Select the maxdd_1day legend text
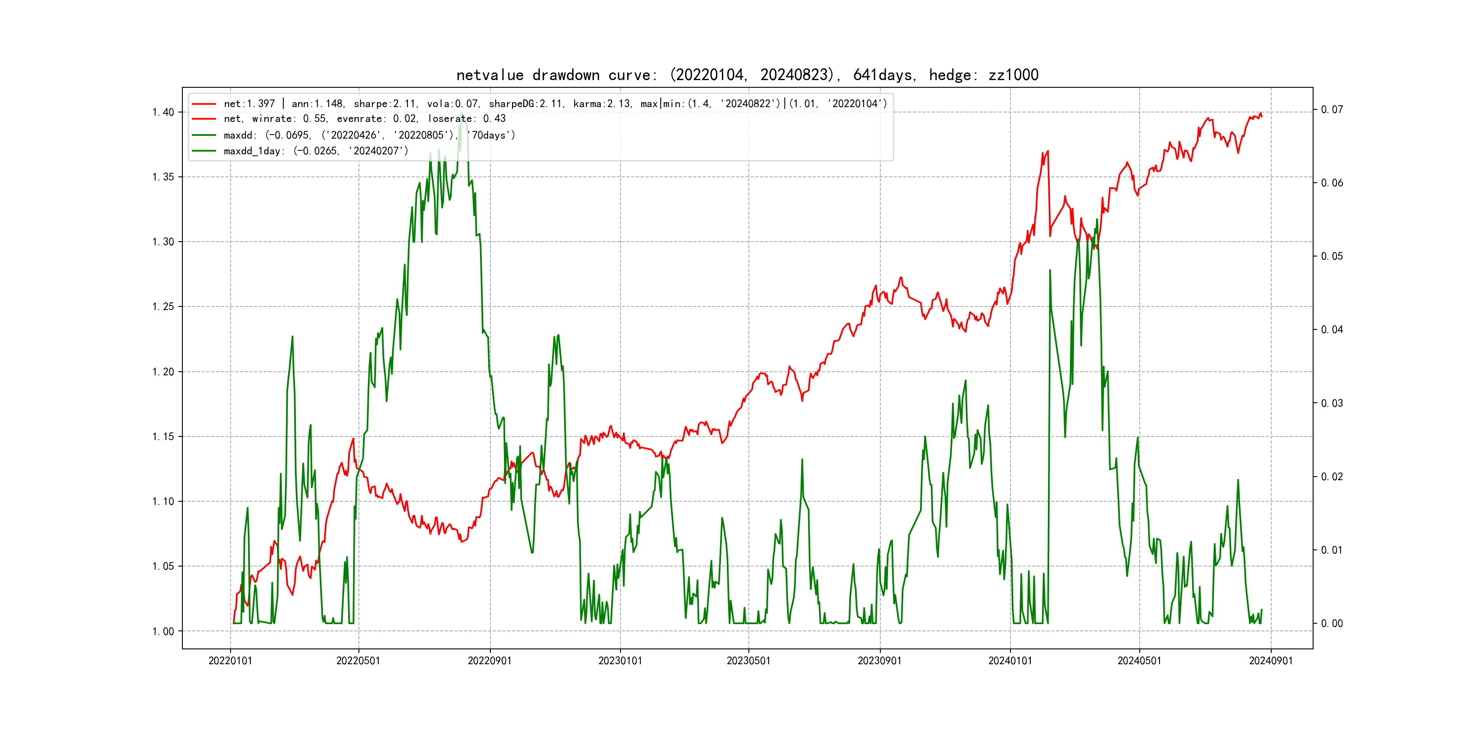 316,151
